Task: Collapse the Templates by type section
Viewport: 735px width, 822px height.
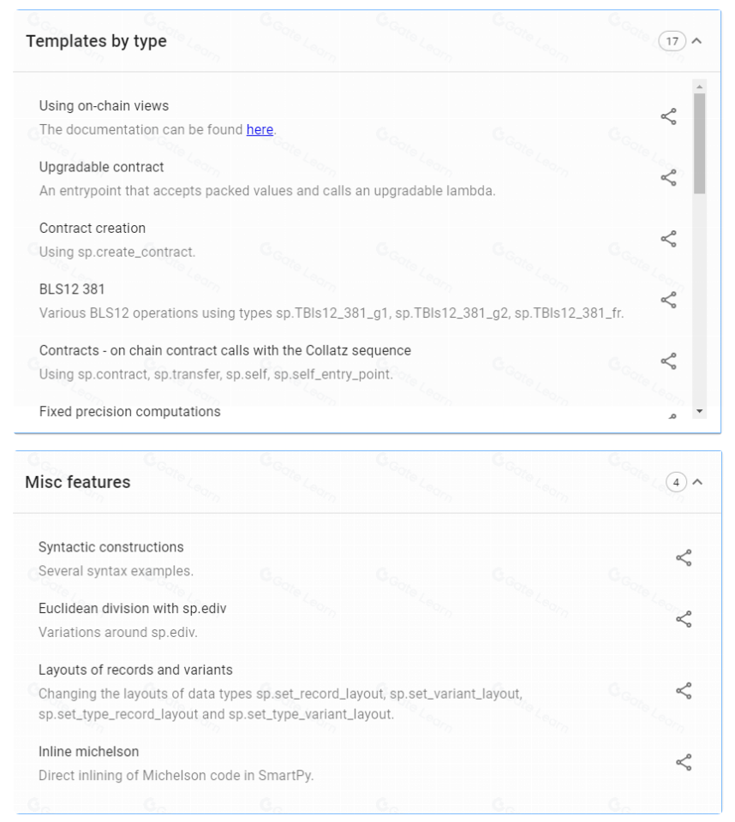Action: (x=696, y=41)
